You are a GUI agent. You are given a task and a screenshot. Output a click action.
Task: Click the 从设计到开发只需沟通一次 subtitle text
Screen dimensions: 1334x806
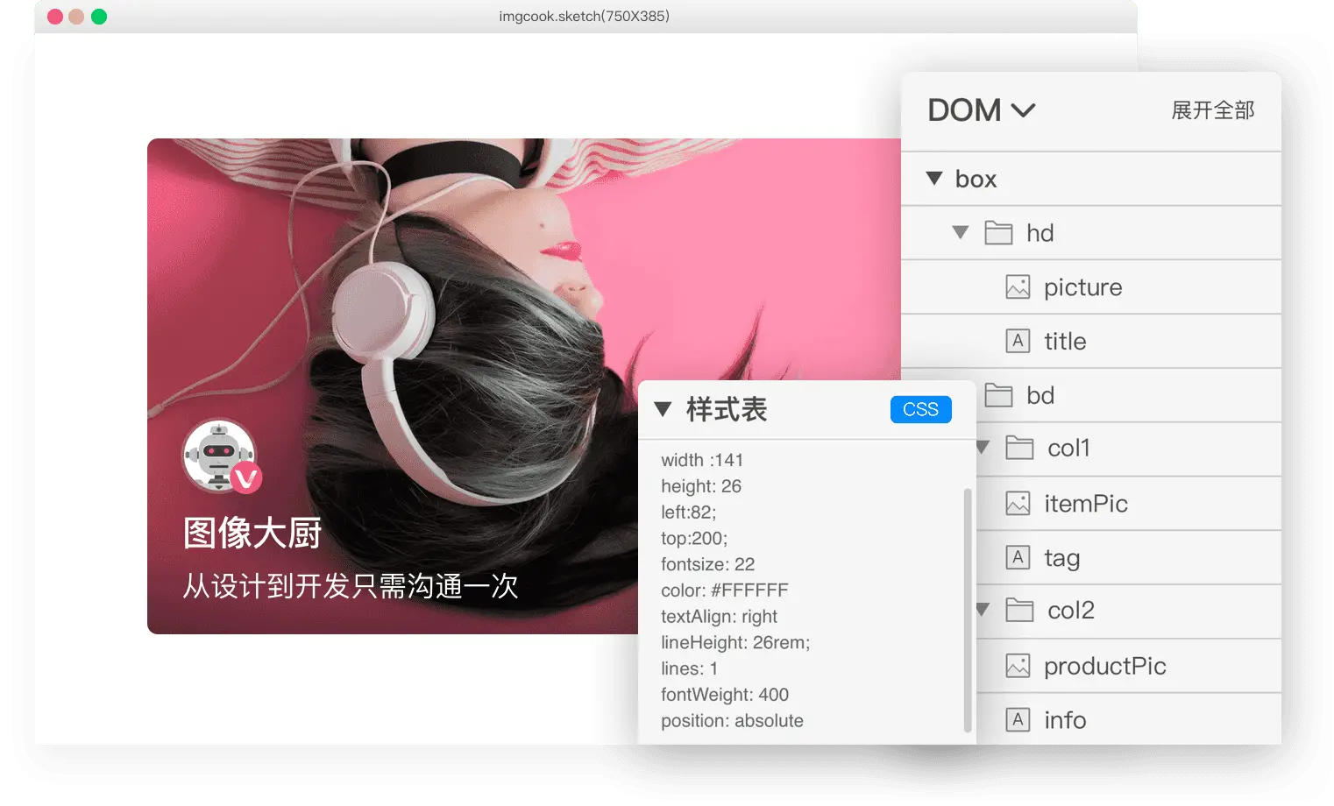(x=351, y=586)
